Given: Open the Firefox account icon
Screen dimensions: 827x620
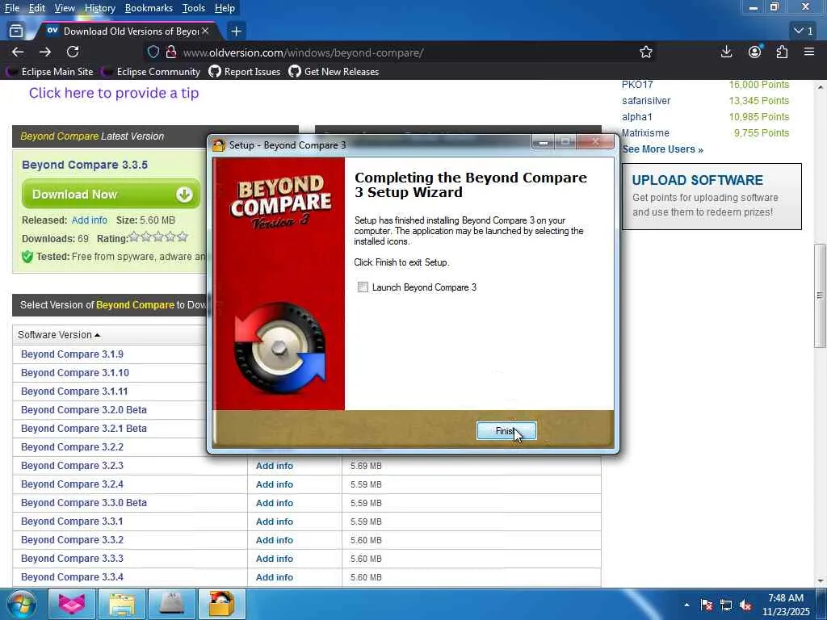Looking at the screenshot, I should pyautogui.click(x=755, y=52).
